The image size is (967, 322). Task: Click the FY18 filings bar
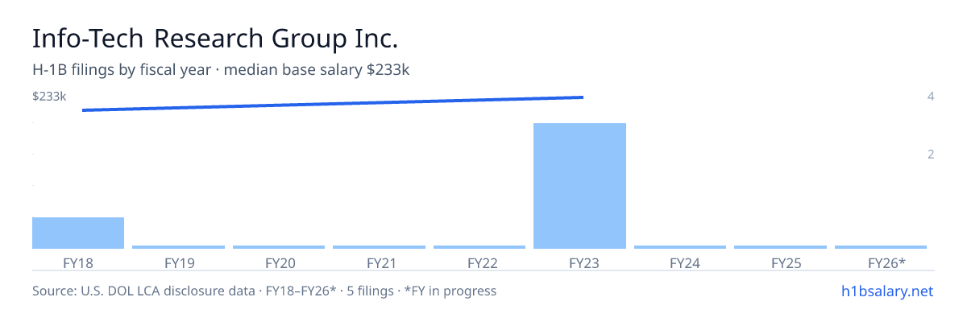click(x=78, y=233)
